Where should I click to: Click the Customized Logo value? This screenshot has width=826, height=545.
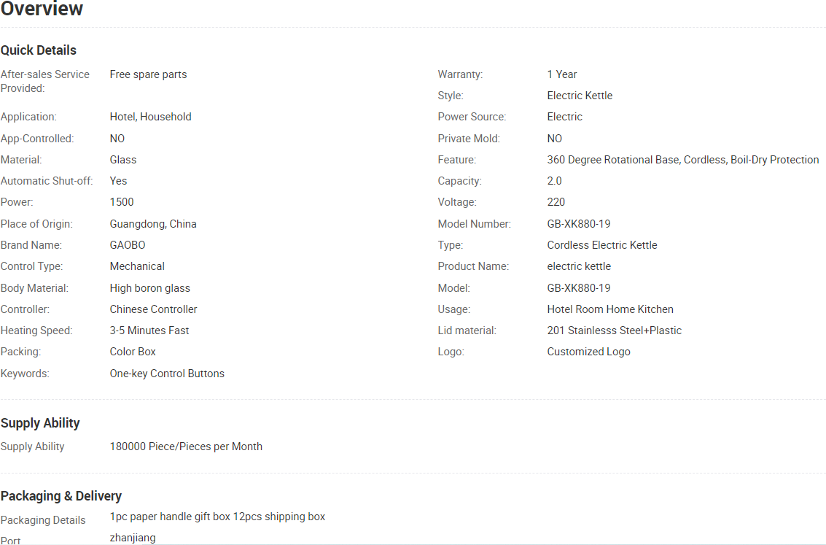click(x=588, y=352)
